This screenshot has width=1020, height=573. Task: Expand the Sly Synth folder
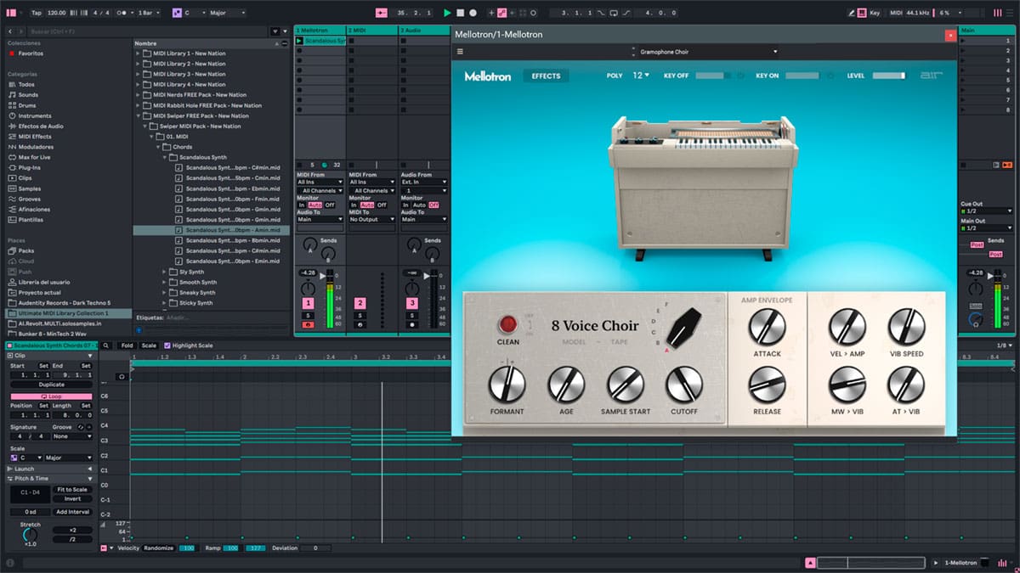164,272
